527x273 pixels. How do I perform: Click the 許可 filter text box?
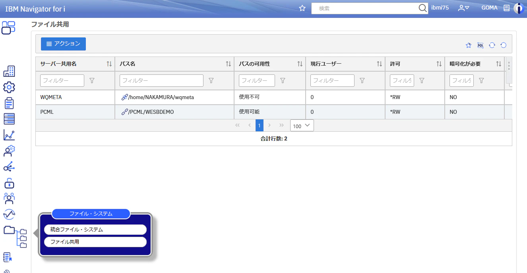[402, 80]
